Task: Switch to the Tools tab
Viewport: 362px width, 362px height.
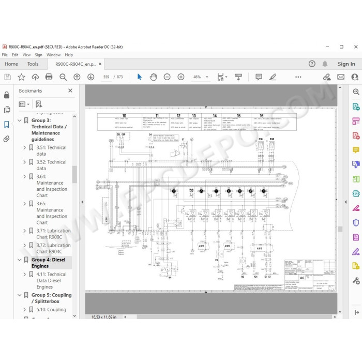Action: click(x=33, y=64)
